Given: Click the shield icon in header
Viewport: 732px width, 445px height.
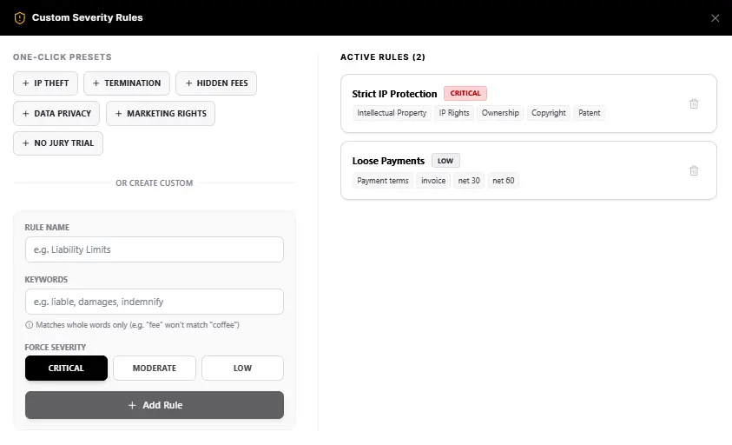Looking at the screenshot, I should [x=20, y=17].
